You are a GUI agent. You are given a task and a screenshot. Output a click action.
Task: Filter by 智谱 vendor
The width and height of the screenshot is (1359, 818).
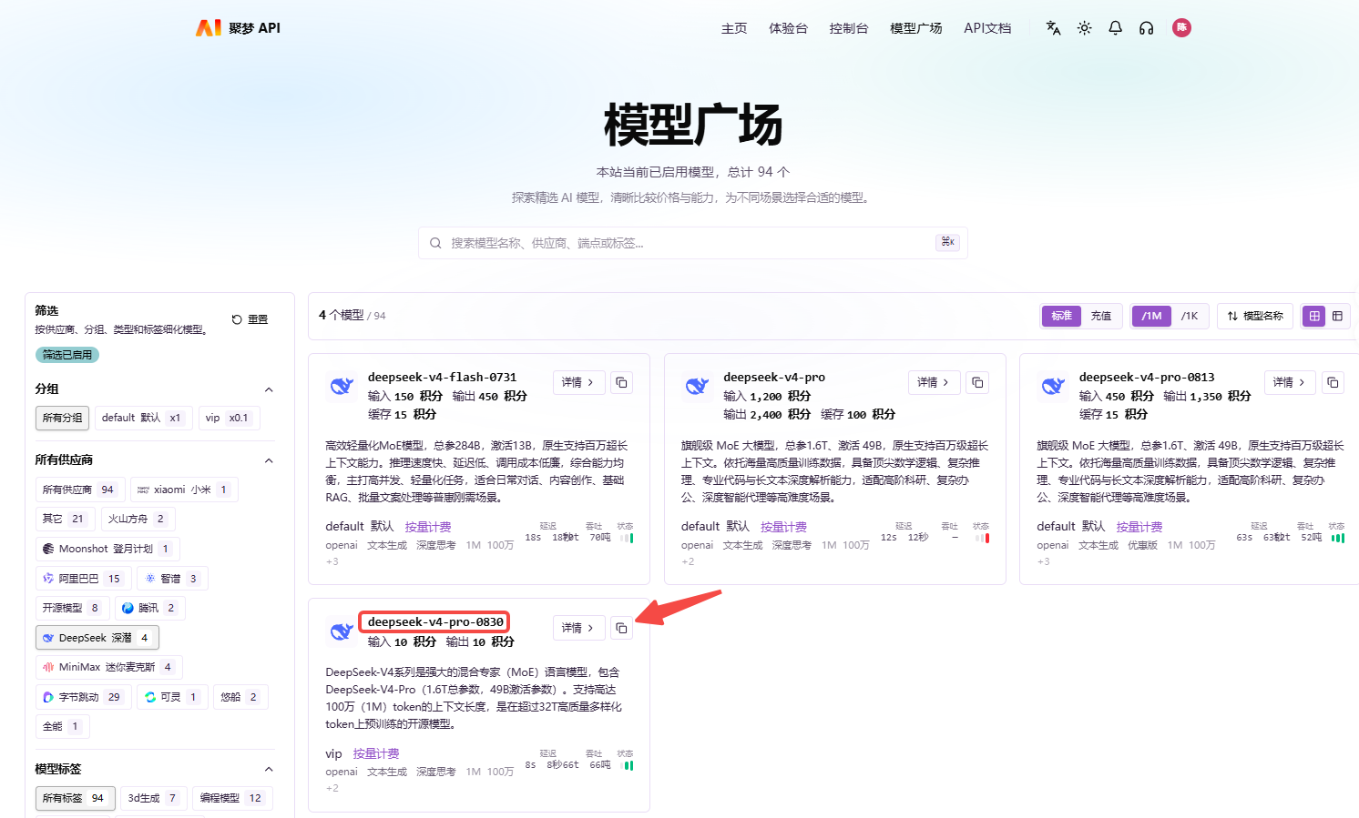(172, 578)
